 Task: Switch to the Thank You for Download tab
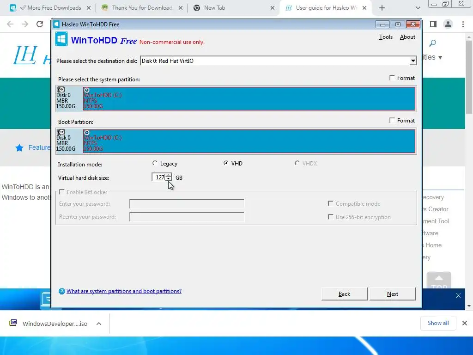click(141, 8)
